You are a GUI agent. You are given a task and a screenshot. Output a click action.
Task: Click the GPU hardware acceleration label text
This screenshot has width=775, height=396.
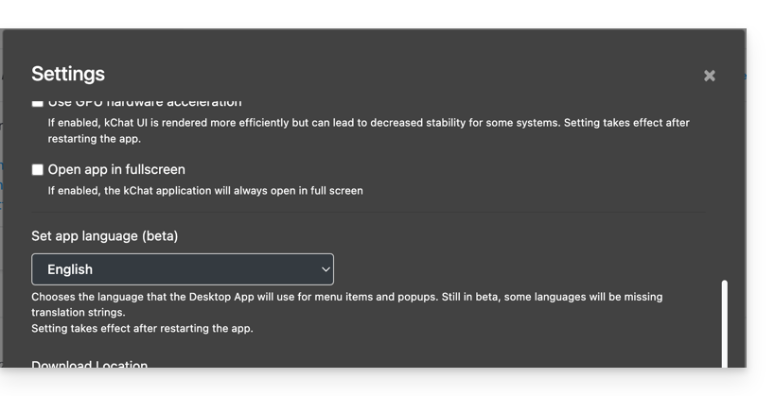click(145, 103)
